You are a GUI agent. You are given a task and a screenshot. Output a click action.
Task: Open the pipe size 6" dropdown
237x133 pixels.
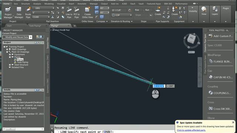(x=49, y=13)
